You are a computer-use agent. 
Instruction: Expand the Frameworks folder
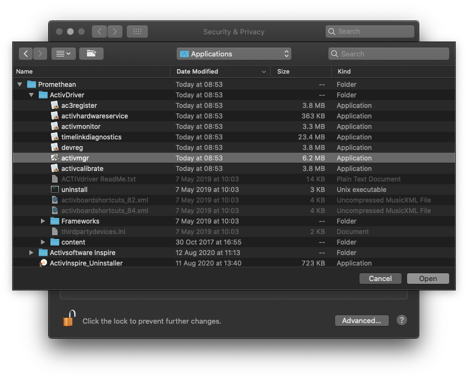(43, 221)
